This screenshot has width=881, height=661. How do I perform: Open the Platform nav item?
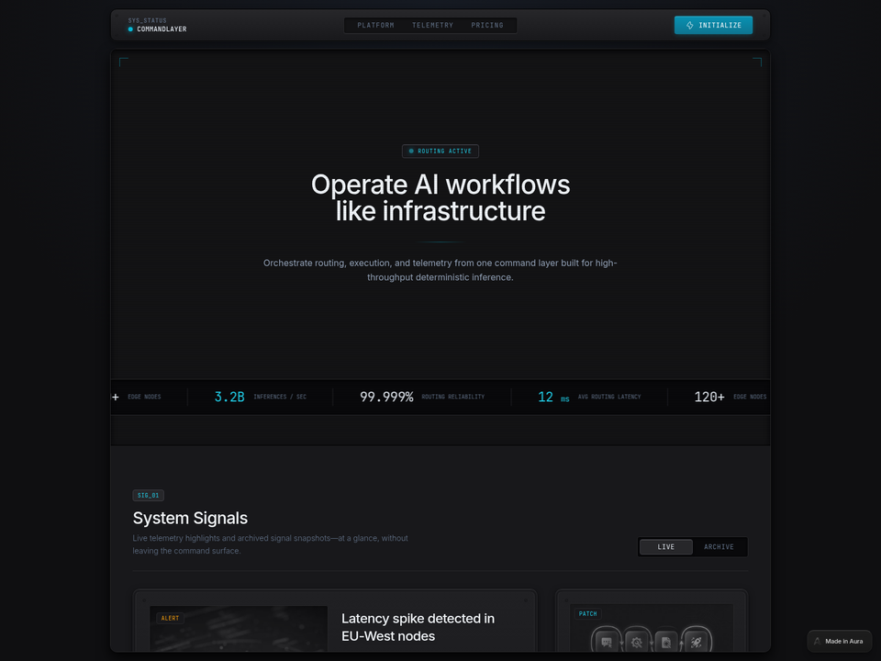pyautogui.click(x=375, y=26)
